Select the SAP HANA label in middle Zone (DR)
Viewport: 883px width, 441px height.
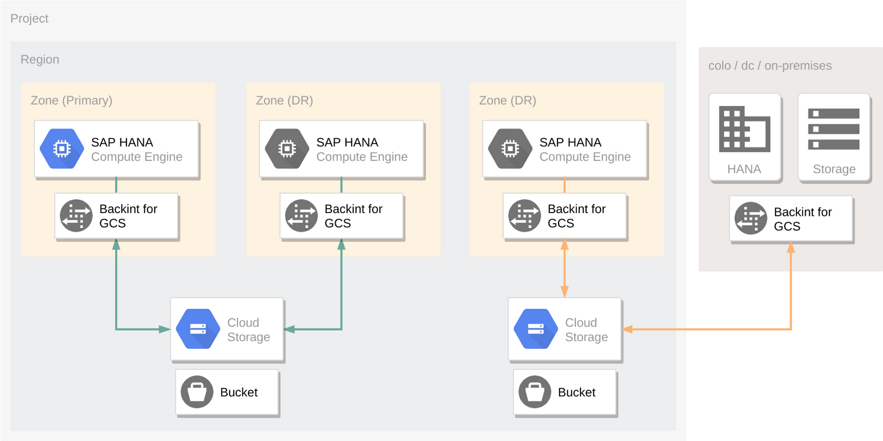[x=347, y=142]
